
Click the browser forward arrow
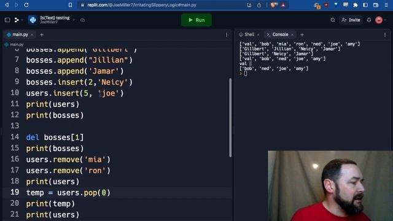coord(17,5)
